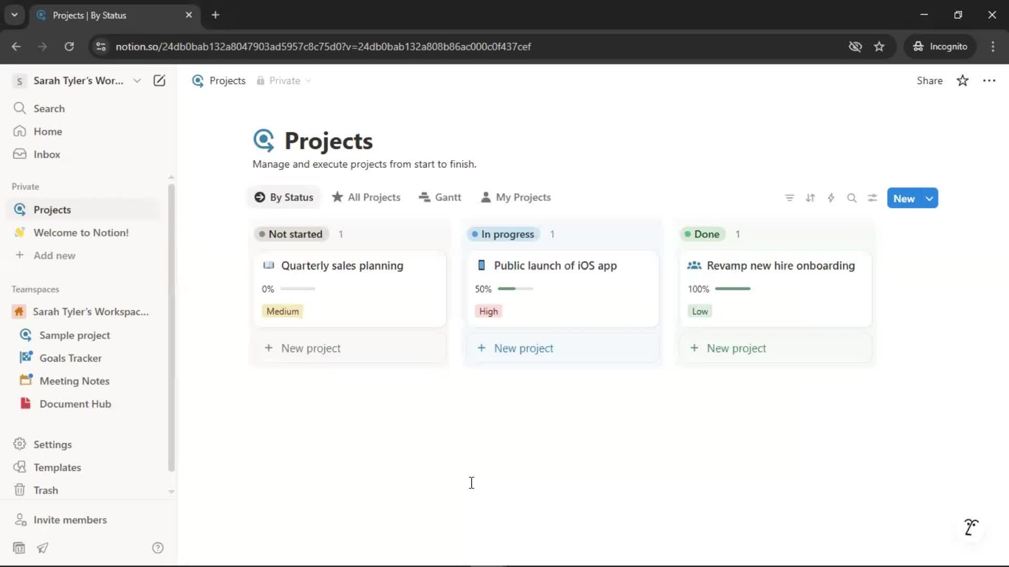The image size is (1009, 567).
Task: Click the 0% progress bar
Action: click(x=297, y=289)
